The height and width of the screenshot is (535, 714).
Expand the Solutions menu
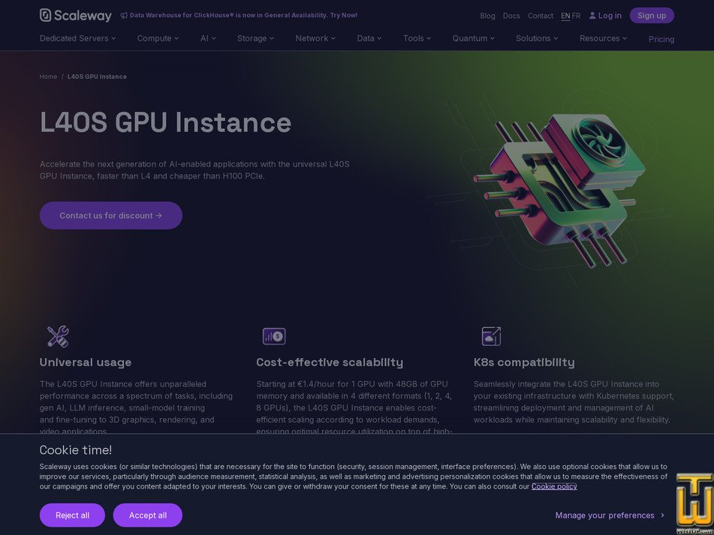point(537,38)
